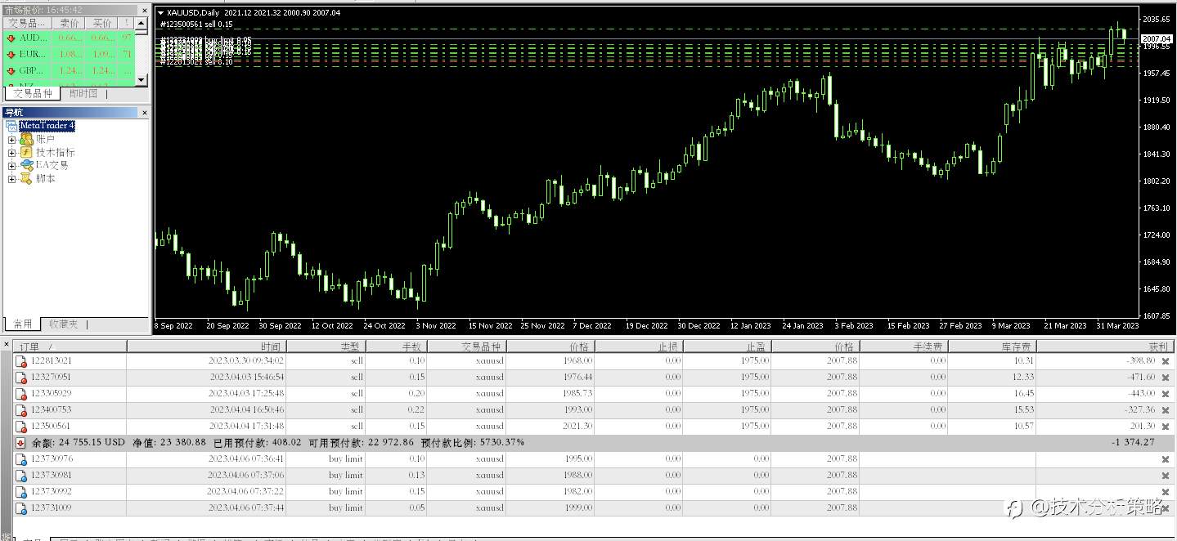Click the MetaTrader 4 root icon in Navigator
Viewport: 1177px width, 541px height.
tap(12, 126)
